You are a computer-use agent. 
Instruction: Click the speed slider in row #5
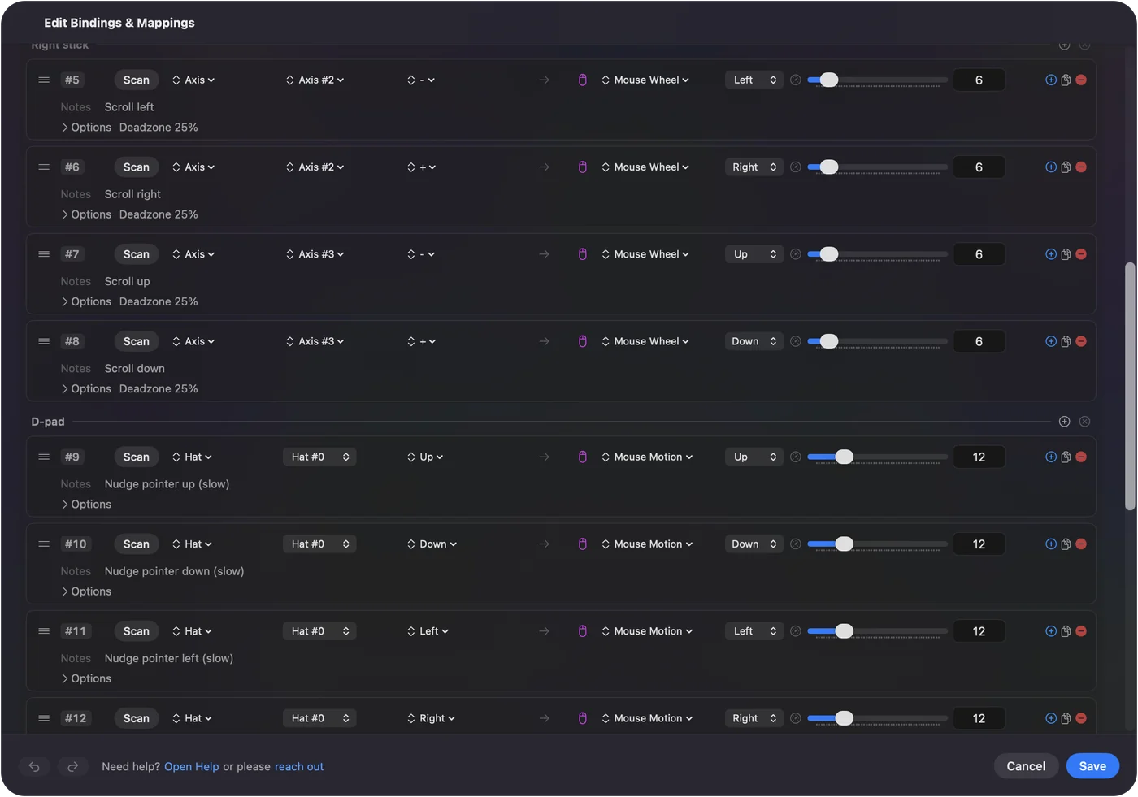(877, 80)
